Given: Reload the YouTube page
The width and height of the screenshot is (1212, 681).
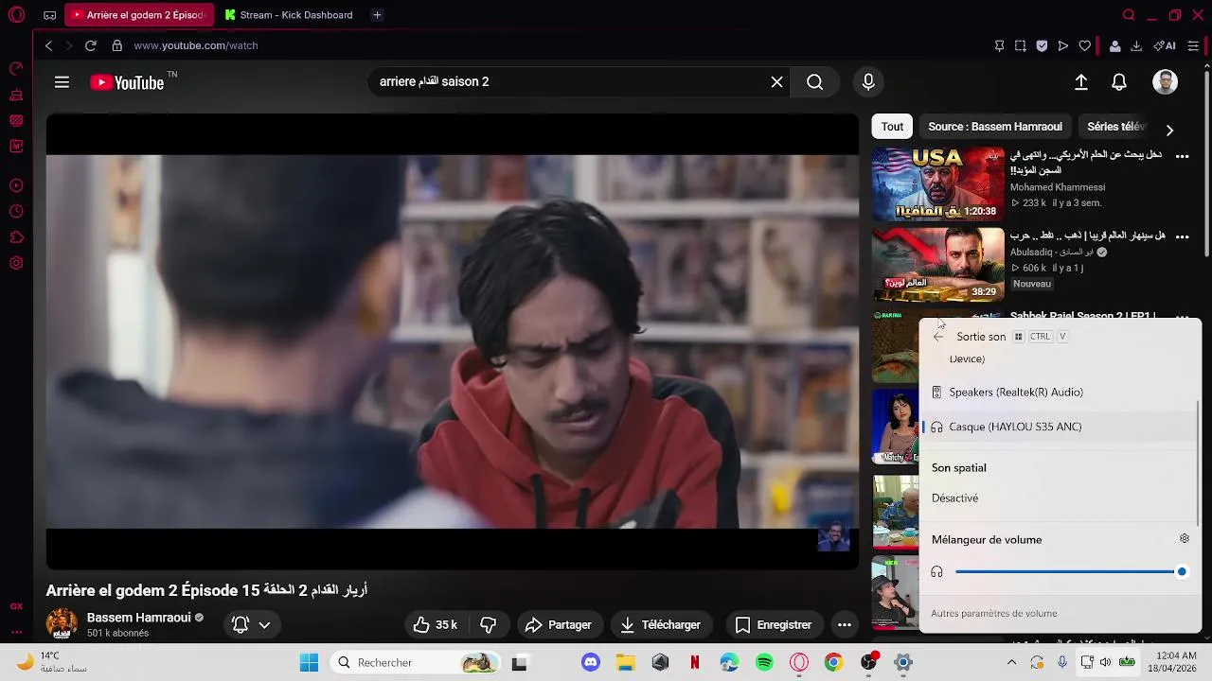Looking at the screenshot, I should pyautogui.click(x=90, y=45).
